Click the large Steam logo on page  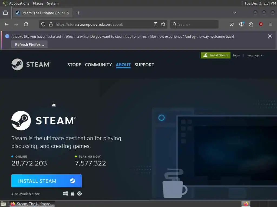coord(44,120)
